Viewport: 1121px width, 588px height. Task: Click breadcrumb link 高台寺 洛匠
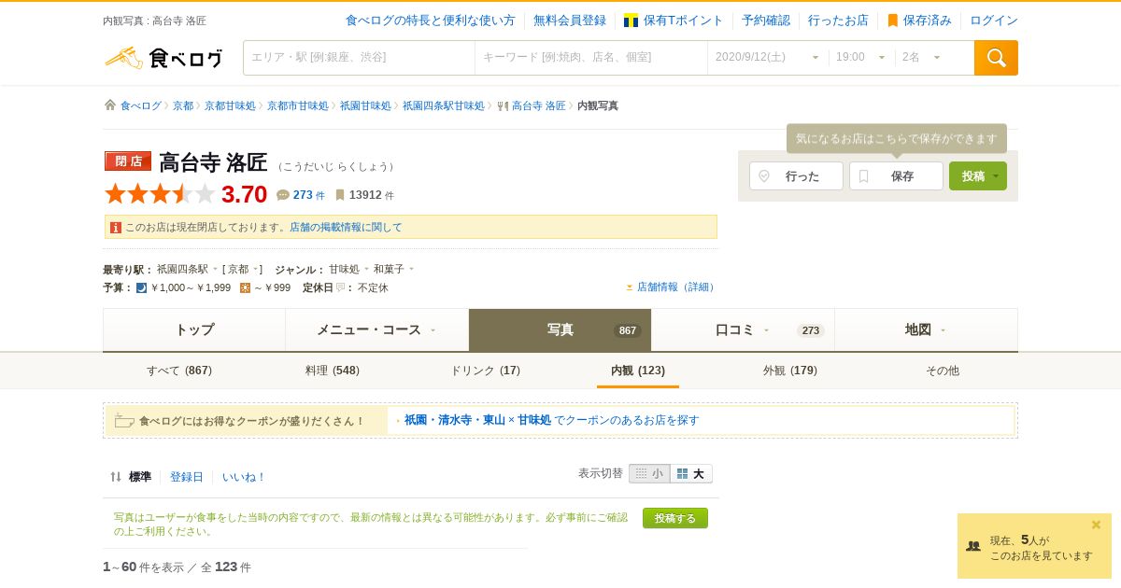[x=539, y=106]
